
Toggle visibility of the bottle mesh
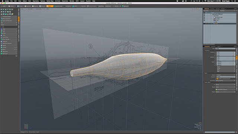tap(204, 24)
